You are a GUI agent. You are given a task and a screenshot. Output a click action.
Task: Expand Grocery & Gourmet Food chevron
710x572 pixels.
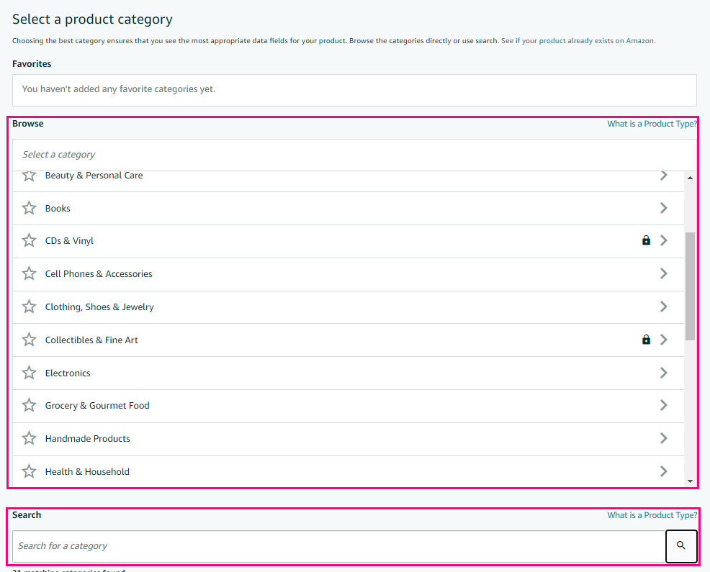click(x=664, y=405)
